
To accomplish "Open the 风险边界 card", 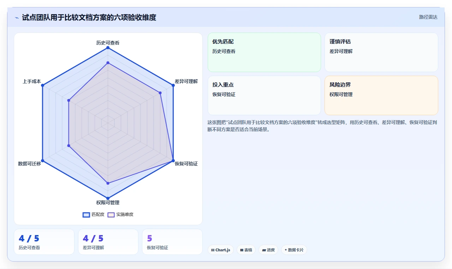I will (381, 95).
